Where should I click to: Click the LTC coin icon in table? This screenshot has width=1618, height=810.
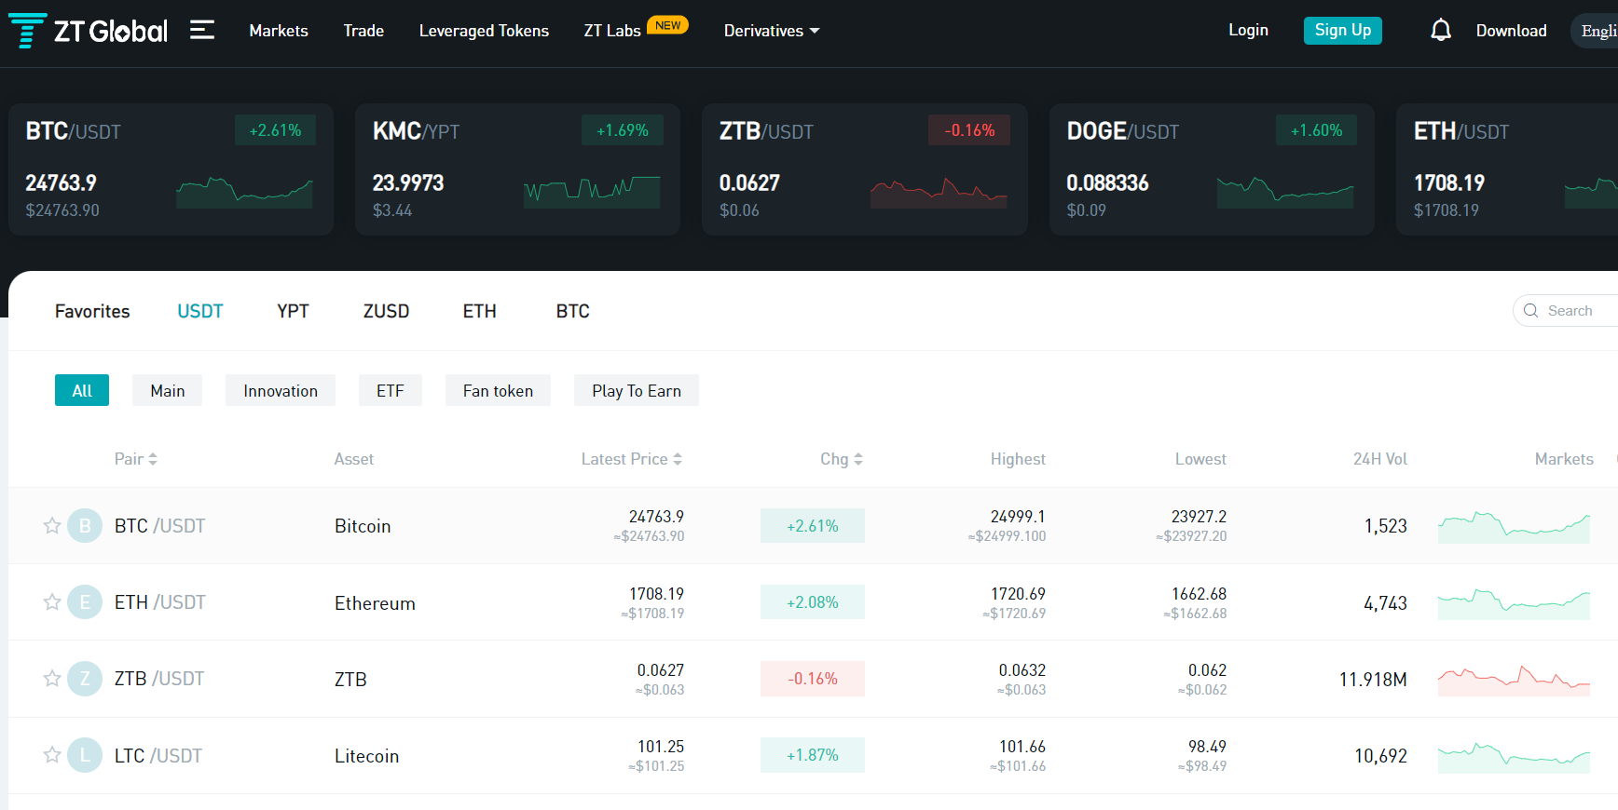click(x=85, y=755)
